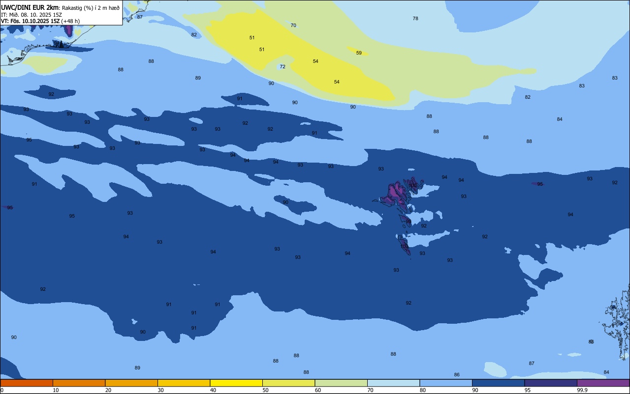Click the map value '70'
The width and height of the screenshot is (630, 394).
point(293,25)
